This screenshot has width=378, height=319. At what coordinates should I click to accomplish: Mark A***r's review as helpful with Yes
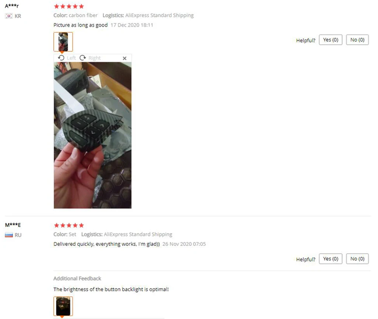coord(330,40)
